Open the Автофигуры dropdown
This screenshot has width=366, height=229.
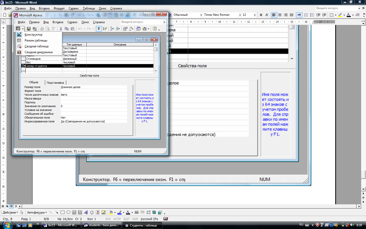point(37,212)
